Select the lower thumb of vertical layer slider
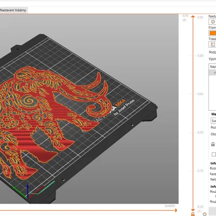Screen dimensions: 216x216 [193, 210]
